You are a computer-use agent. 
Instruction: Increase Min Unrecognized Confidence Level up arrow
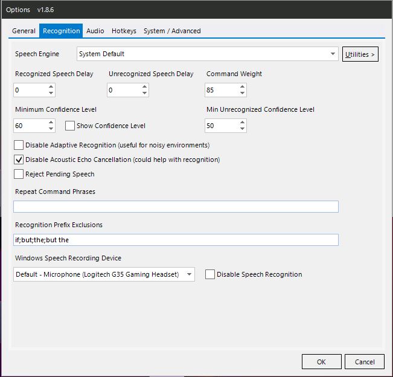242,123
